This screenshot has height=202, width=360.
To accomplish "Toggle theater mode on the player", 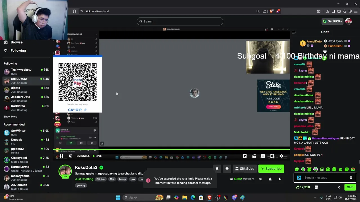I will click(x=263, y=156).
